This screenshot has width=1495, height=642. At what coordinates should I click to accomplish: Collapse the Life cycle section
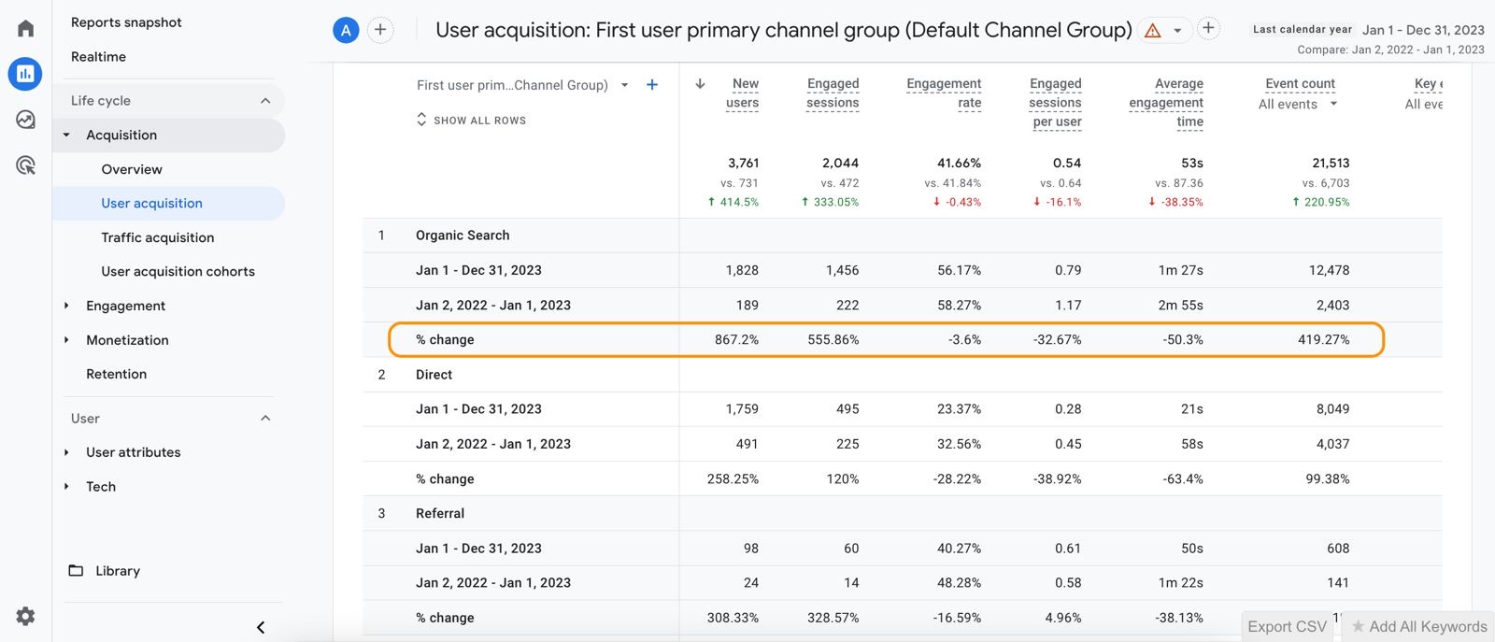pos(265,101)
